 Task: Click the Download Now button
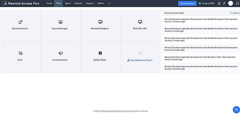(187, 3)
